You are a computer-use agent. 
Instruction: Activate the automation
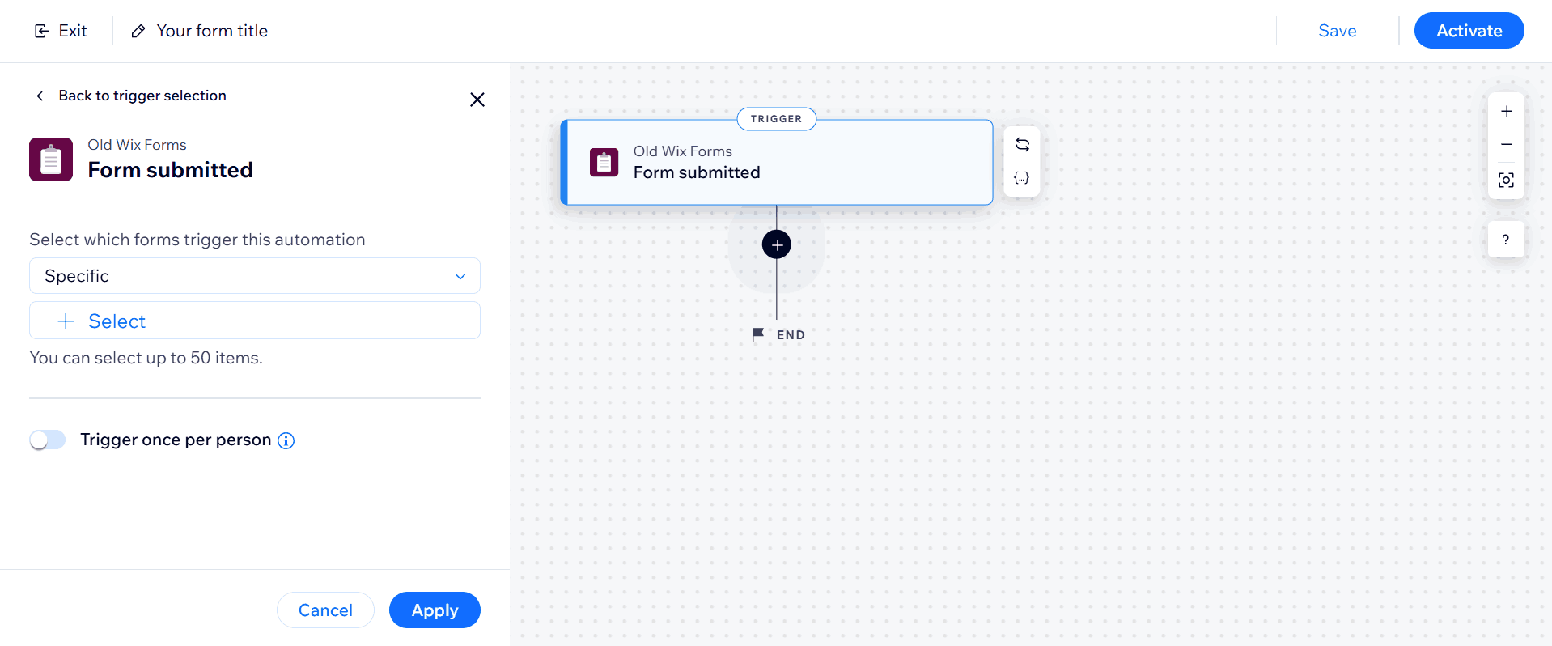click(x=1469, y=31)
